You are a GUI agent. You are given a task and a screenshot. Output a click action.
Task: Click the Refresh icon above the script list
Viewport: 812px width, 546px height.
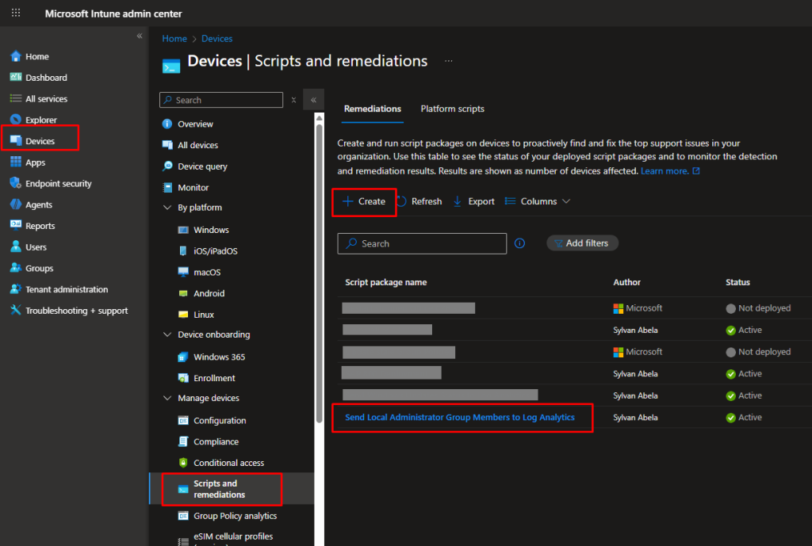[419, 200]
